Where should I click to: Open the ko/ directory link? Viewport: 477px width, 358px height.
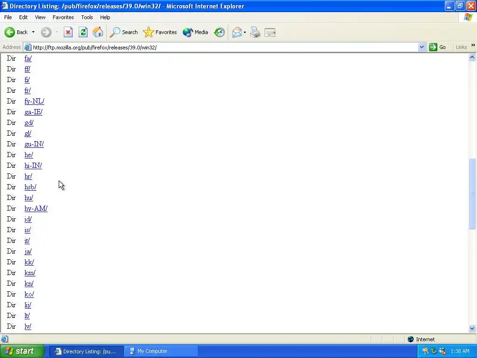[x=29, y=295]
